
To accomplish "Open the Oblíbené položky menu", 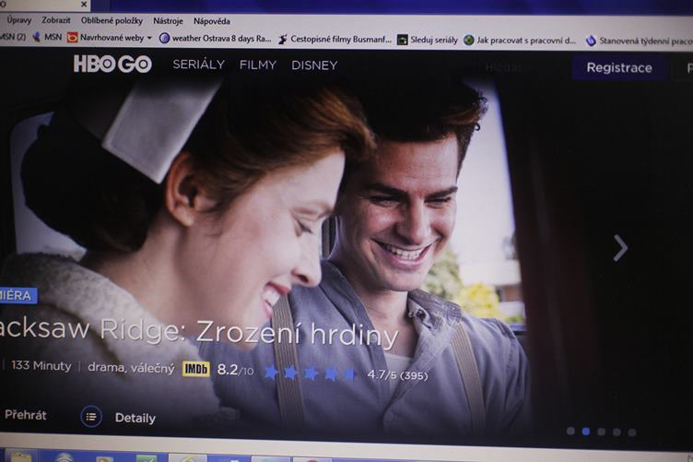I will pyautogui.click(x=112, y=20).
